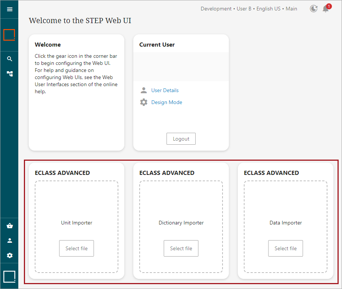The image size is (342, 289).
Task: Open the hamburger menu in sidebar
Action: click(x=10, y=9)
